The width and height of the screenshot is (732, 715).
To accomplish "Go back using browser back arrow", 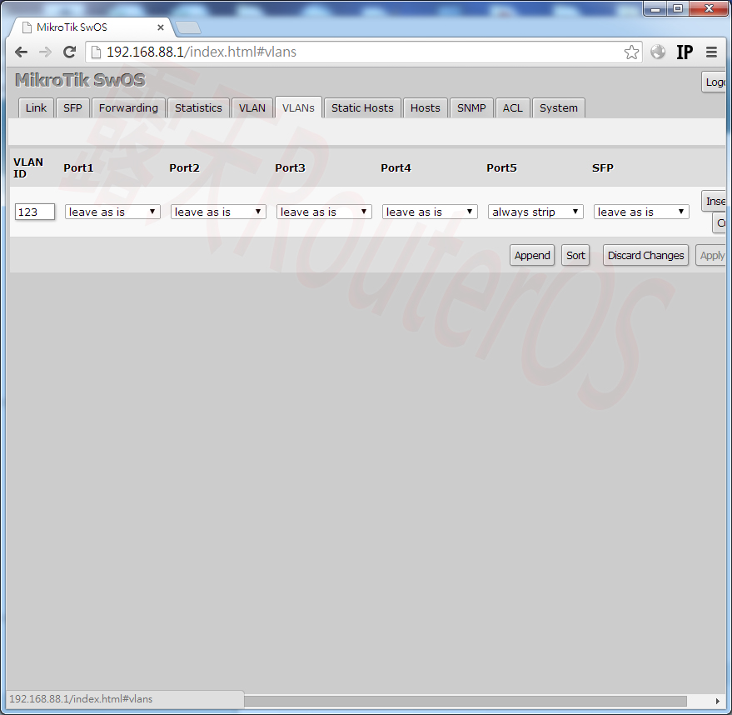I will 21,52.
